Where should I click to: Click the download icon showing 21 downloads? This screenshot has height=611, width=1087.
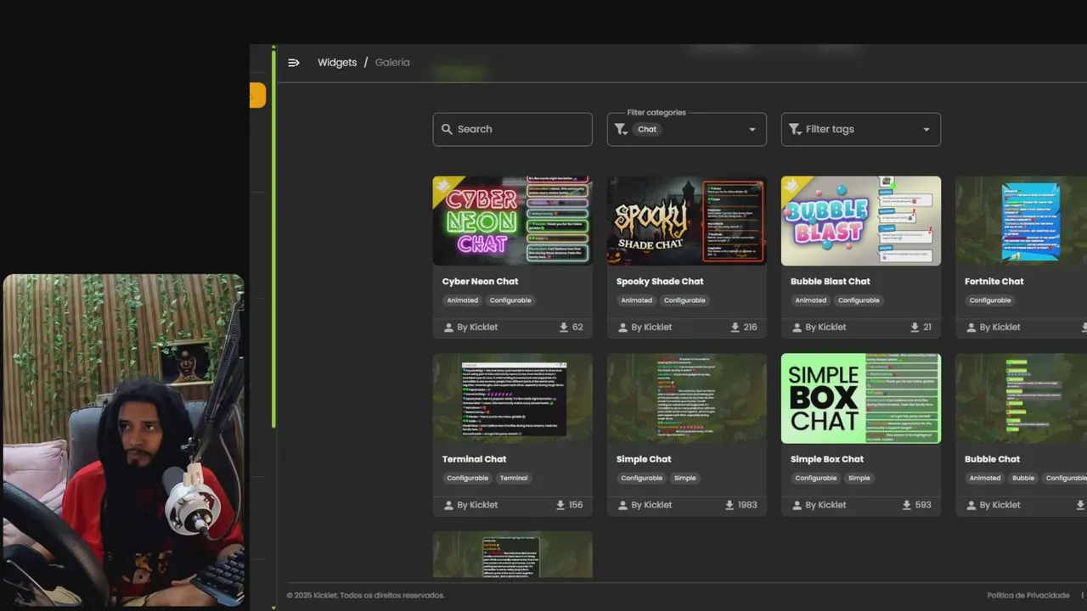[x=915, y=327]
